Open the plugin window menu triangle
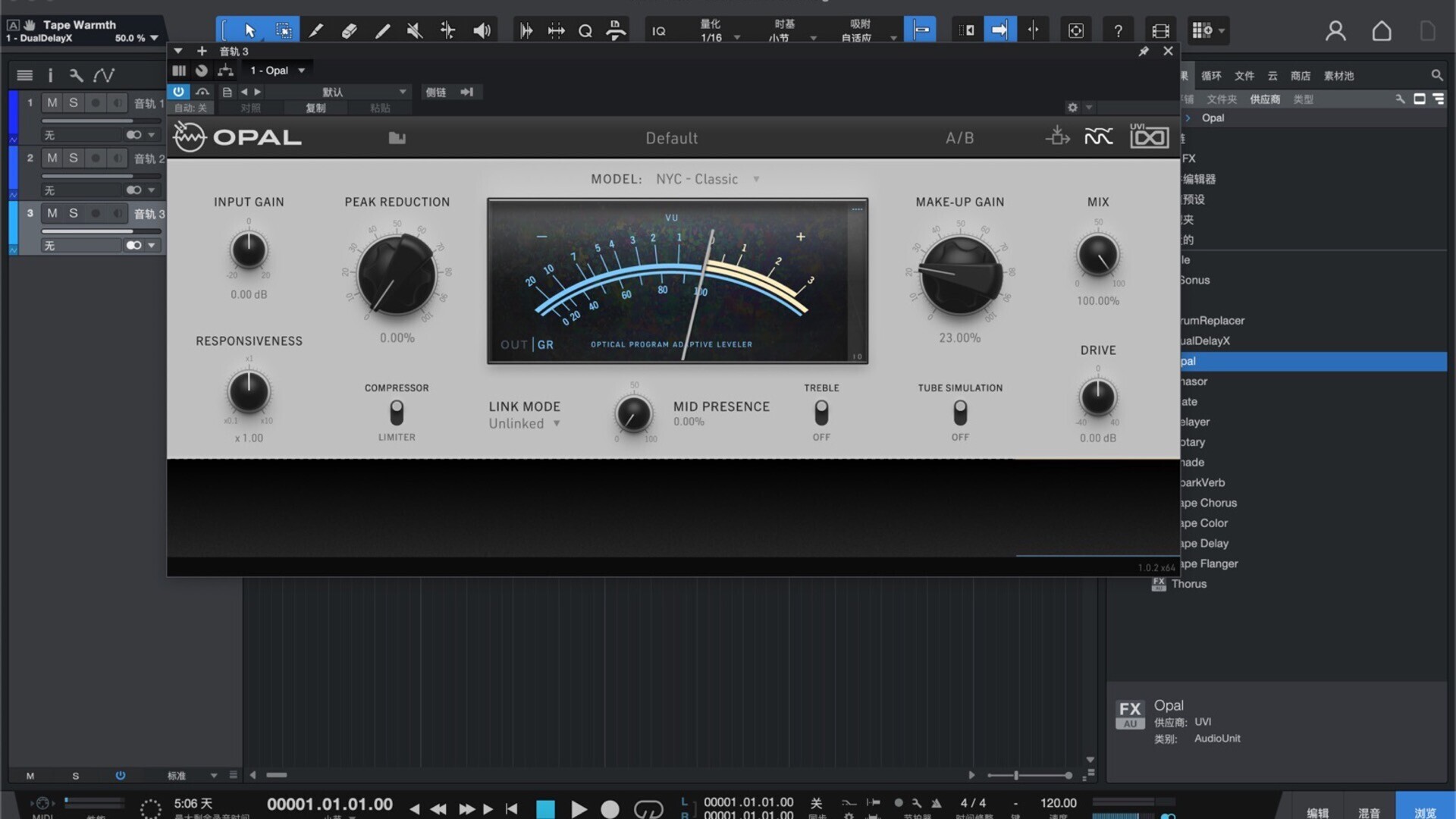 click(x=178, y=51)
